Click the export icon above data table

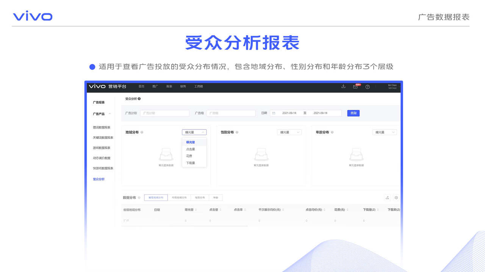tap(387, 198)
